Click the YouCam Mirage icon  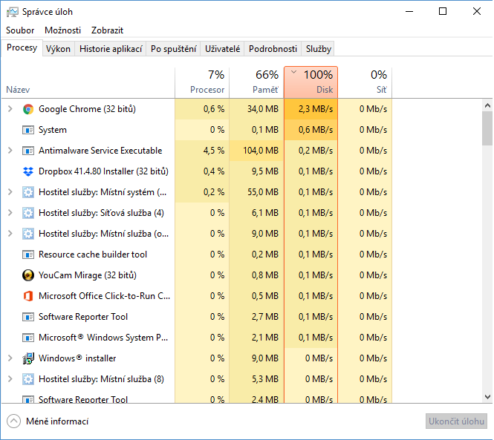pos(28,275)
